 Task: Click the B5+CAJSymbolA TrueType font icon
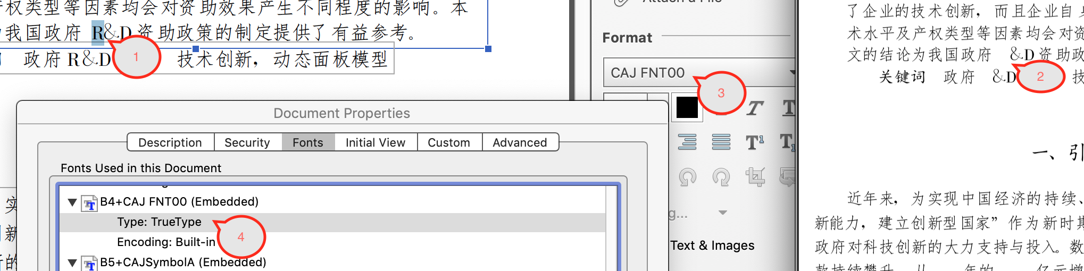(x=89, y=264)
